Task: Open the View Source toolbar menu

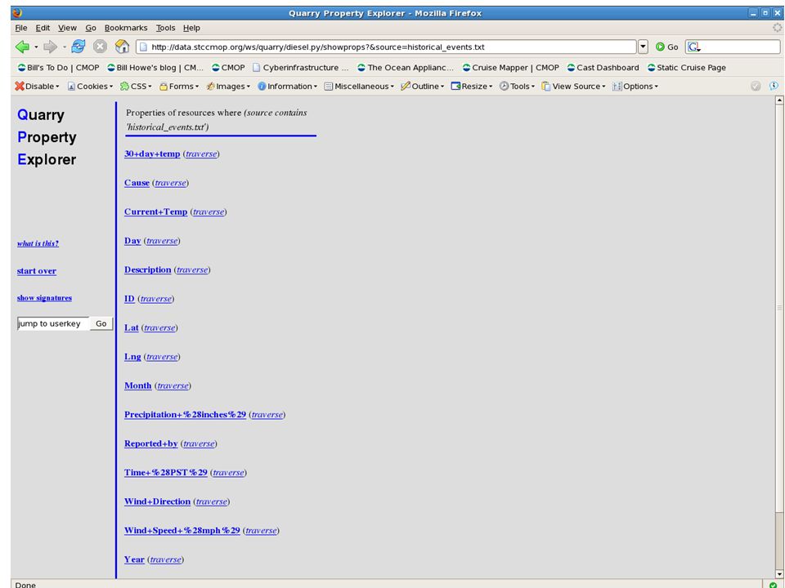Action: 574,87
